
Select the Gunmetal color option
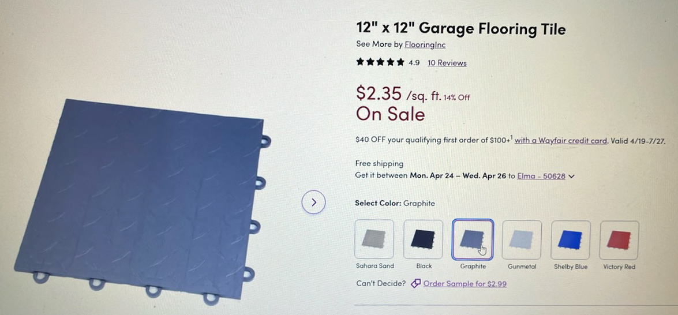522,239
